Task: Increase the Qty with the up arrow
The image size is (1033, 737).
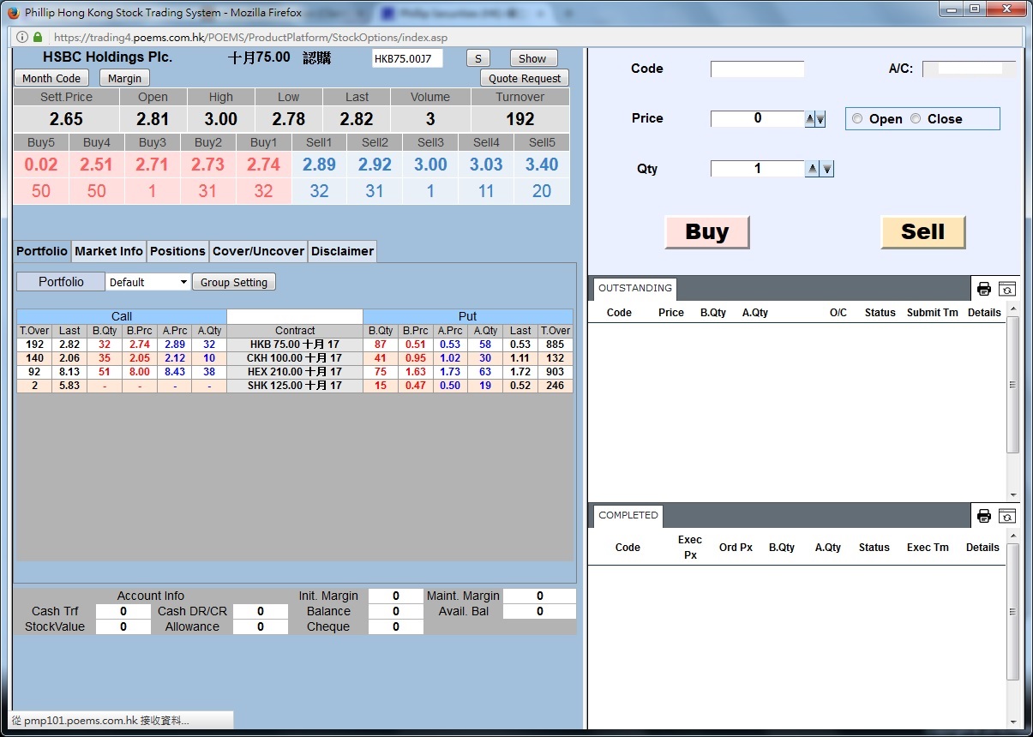Action: 813,170
